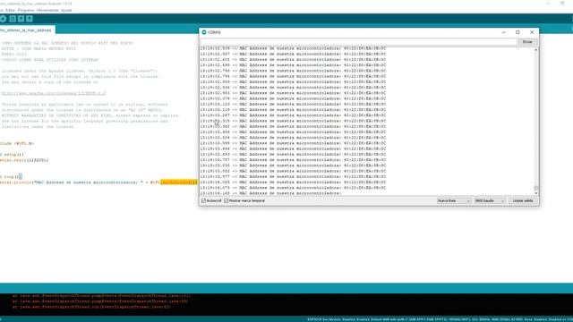Click the Enviar button in serial monitor
This screenshot has width=573, height=322.
(x=527, y=42)
